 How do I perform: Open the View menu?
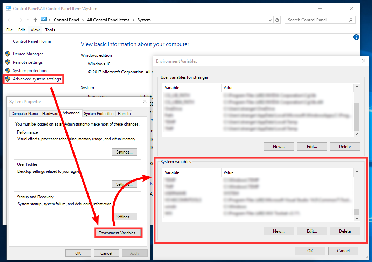(x=35, y=30)
